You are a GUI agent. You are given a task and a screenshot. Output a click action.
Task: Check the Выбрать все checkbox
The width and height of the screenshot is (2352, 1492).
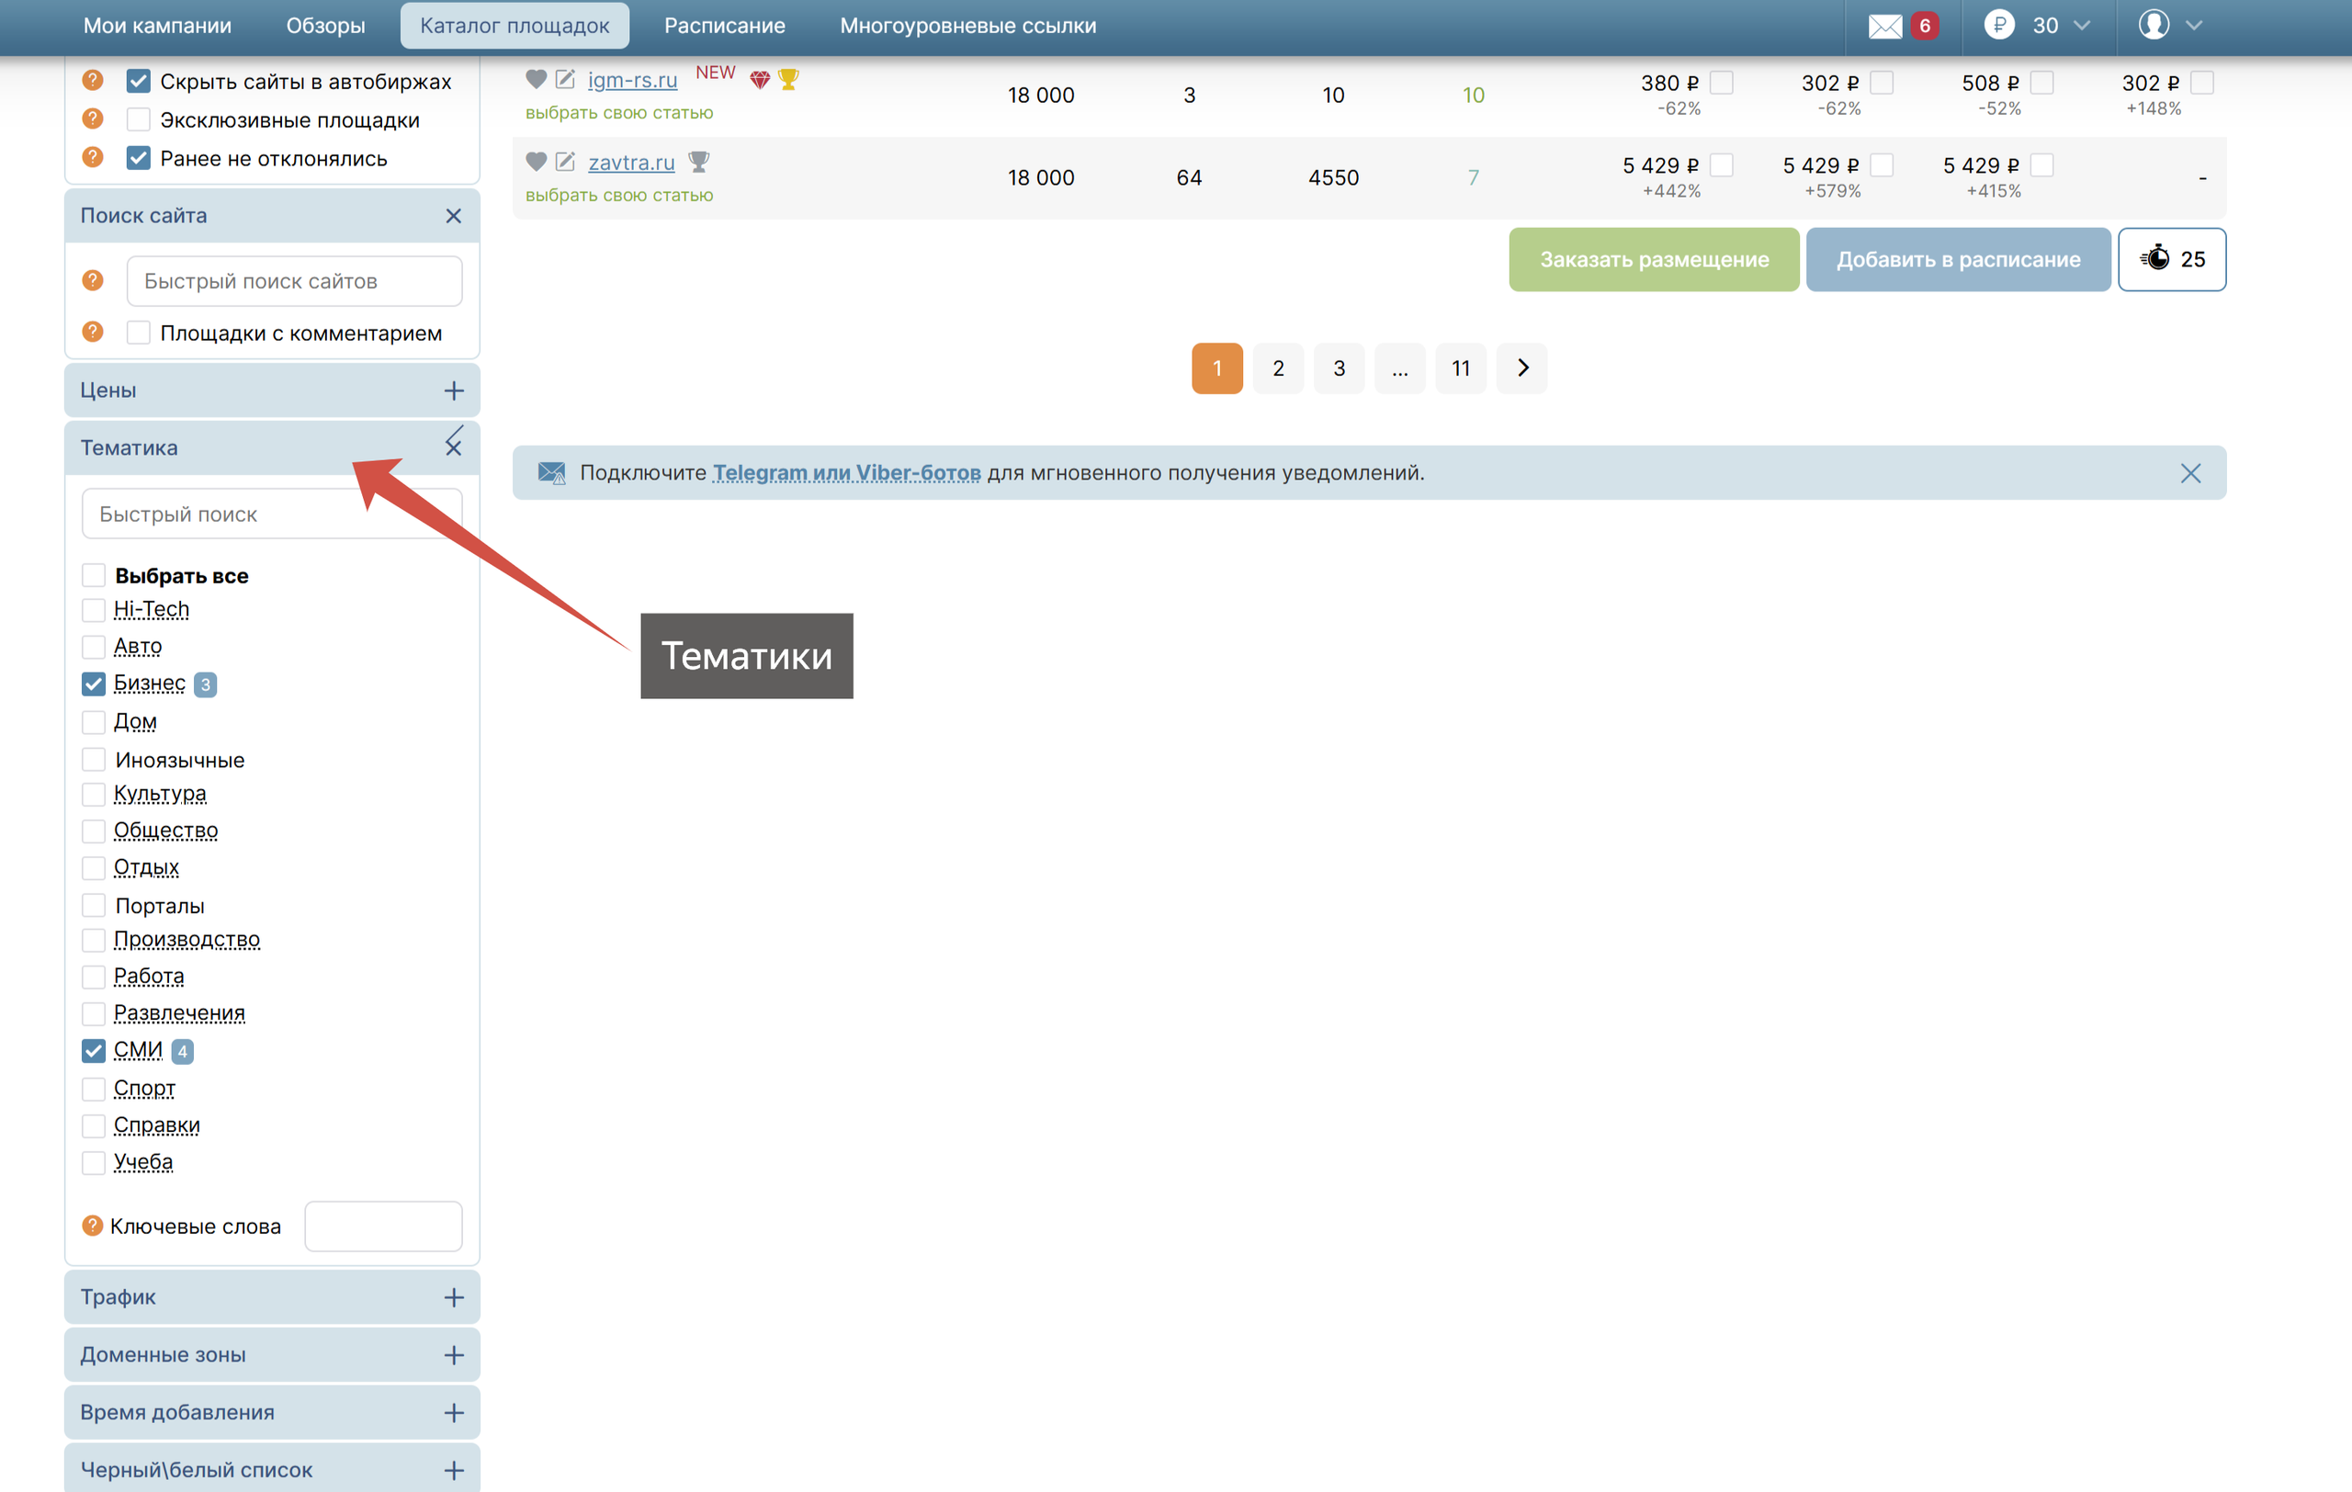pyautogui.click(x=94, y=575)
